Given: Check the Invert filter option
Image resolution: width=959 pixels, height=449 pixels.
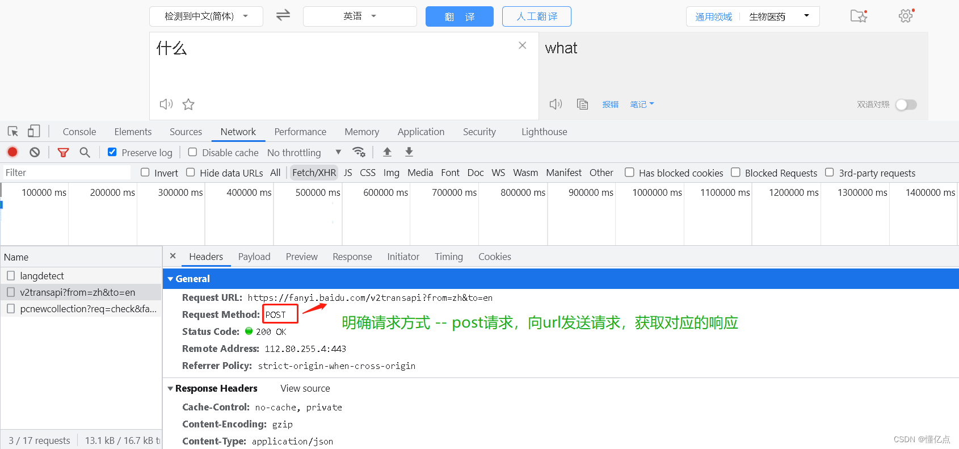Looking at the screenshot, I should tap(145, 173).
